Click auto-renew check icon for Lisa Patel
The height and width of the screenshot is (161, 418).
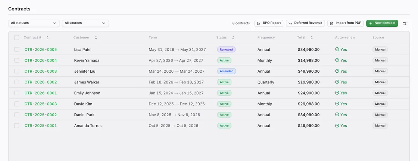337,50
